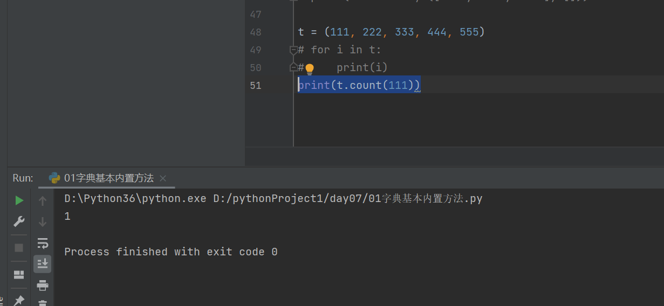
Task: Open the restore layout icon in Run panel
Action: click(19, 275)
